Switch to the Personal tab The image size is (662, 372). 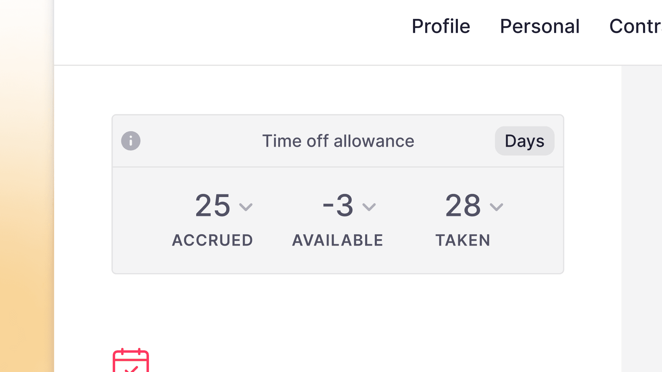540,26
